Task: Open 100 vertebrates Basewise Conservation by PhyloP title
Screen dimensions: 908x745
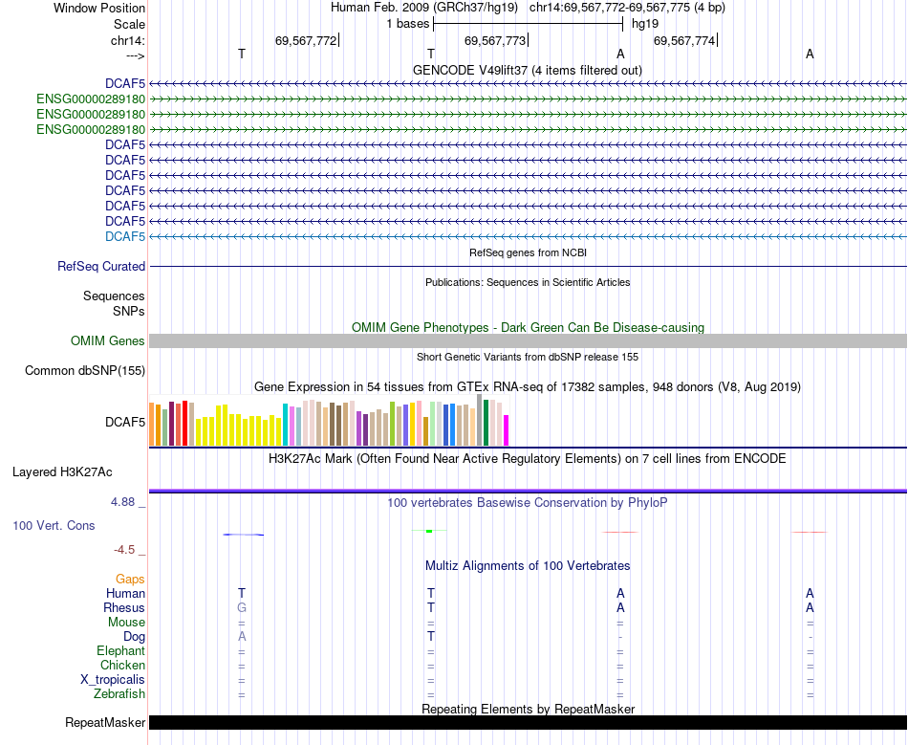Action: pos(528,502)
